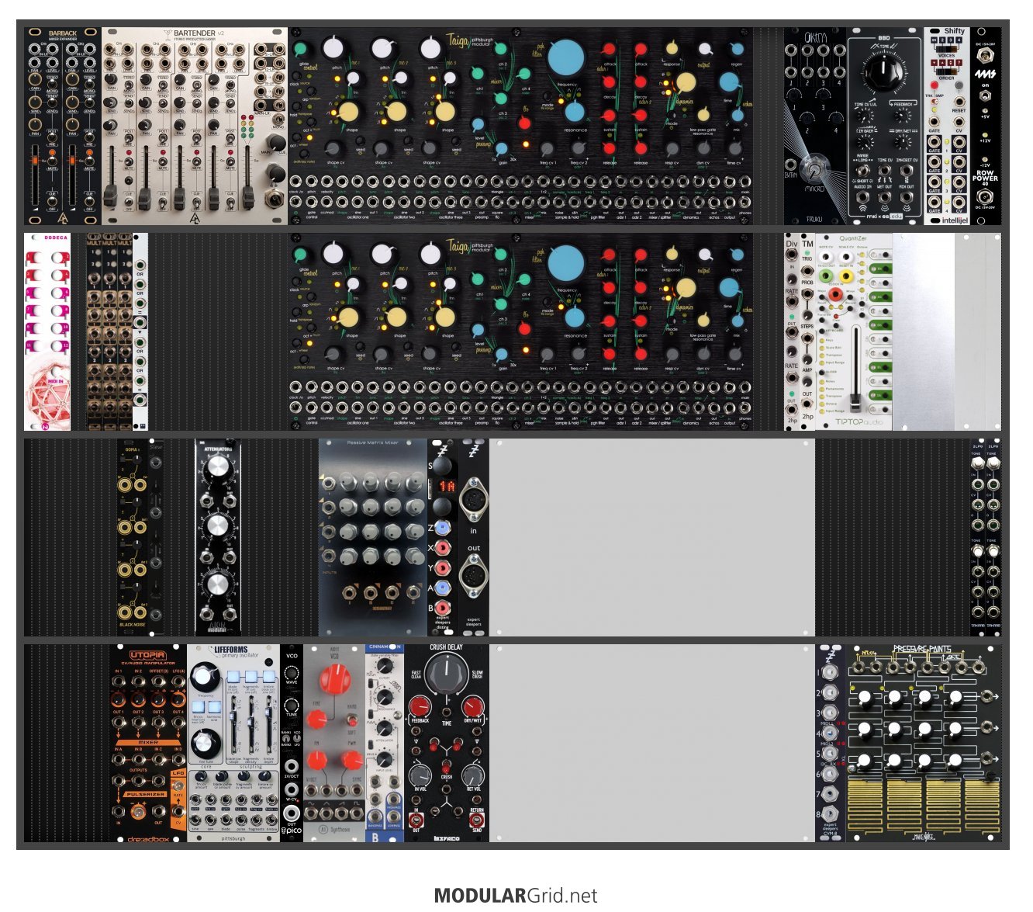Move the Tiptop Quantizer vertical slider
The image size is (1033, 912).
pyautogui.click(x=855, y=401)
